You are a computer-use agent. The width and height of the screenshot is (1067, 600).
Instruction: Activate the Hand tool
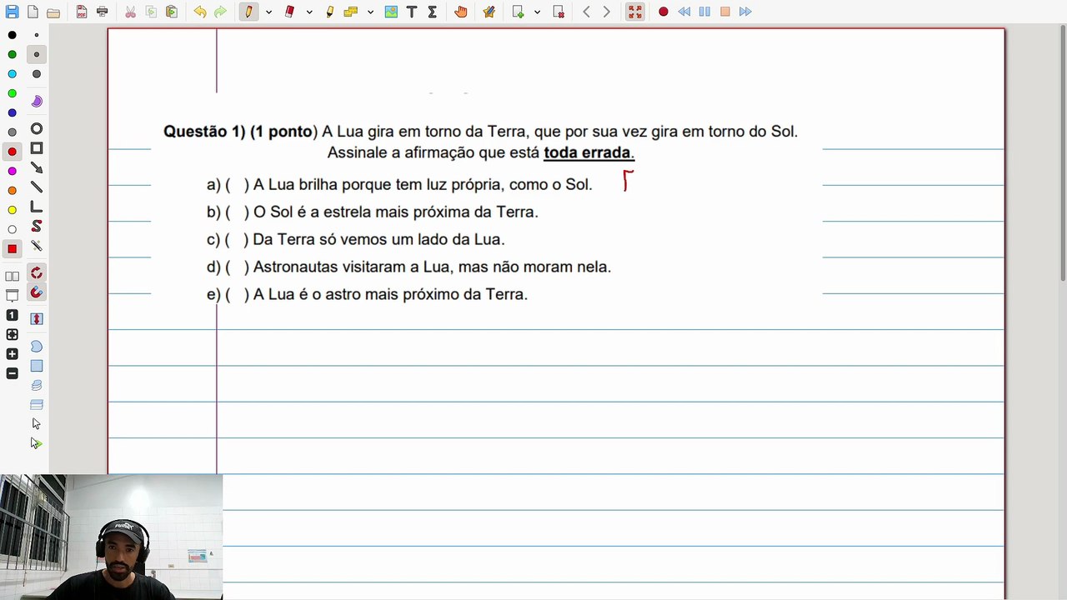(461, 12)
